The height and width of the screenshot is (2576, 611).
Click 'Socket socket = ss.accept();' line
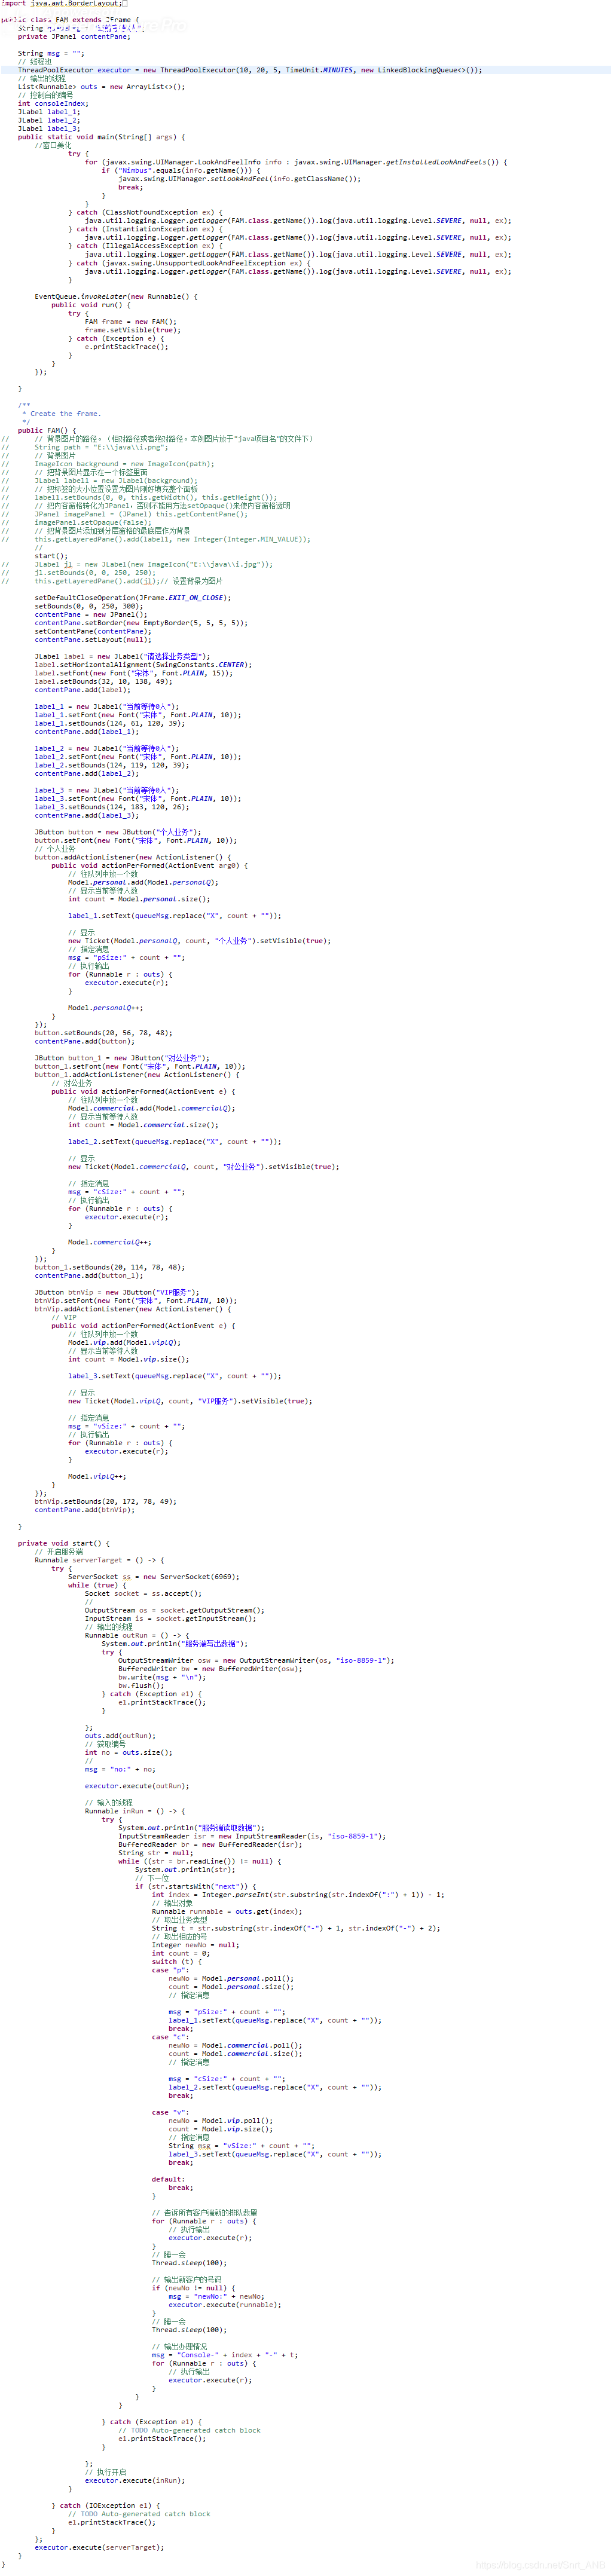[144, 1594]
